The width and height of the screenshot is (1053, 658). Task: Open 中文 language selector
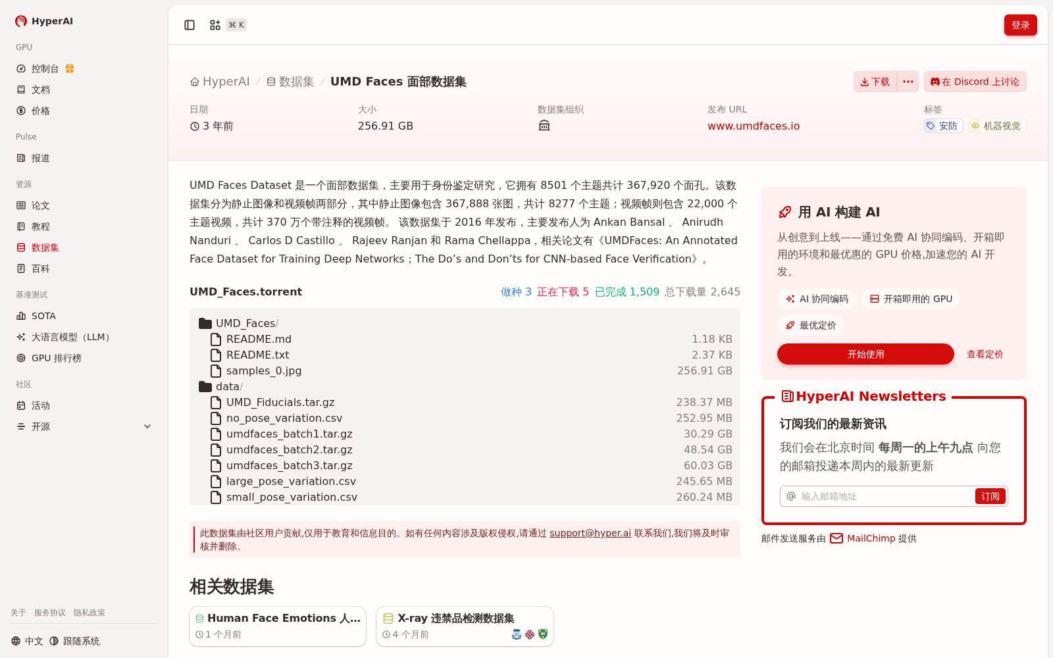pos(27,641)
